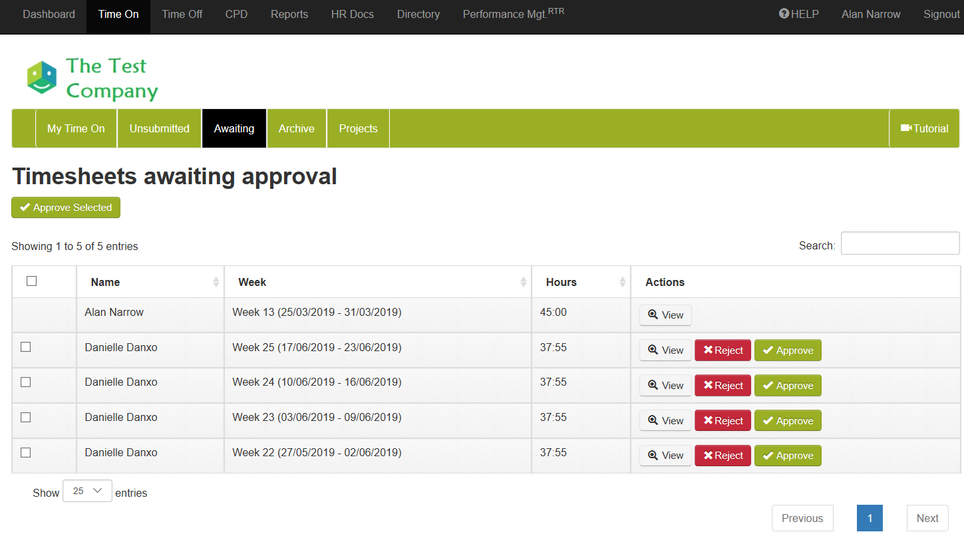Click the Signout link
Image resolution: width=964 pixels, height=542 pixels.
[x=941, y=14]
